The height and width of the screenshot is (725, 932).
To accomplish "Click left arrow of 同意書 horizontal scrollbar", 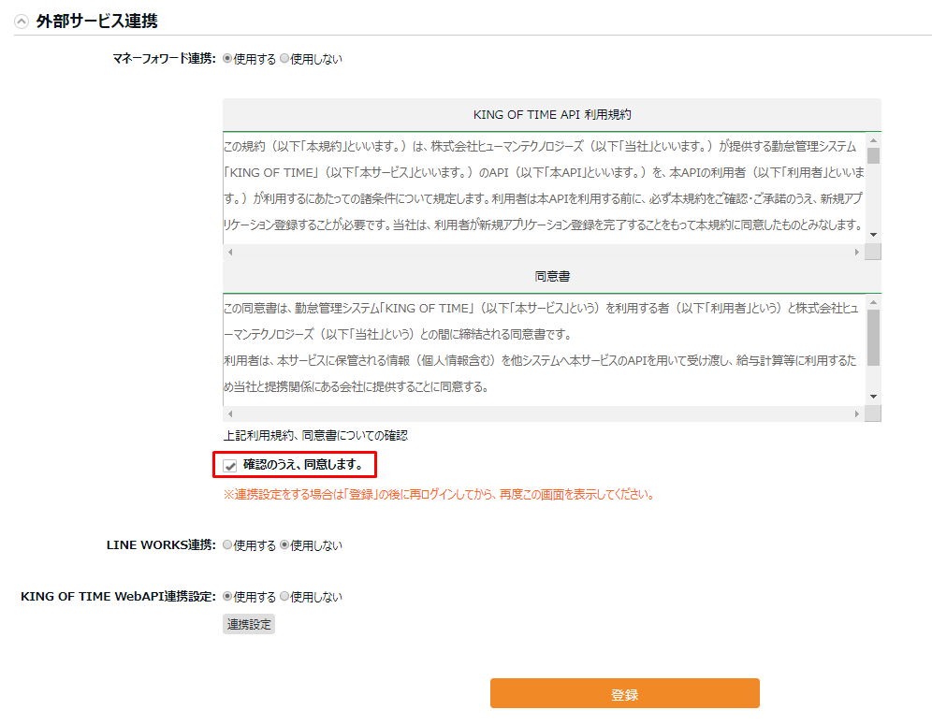I will pyautogui.click(x=230, y=413).
